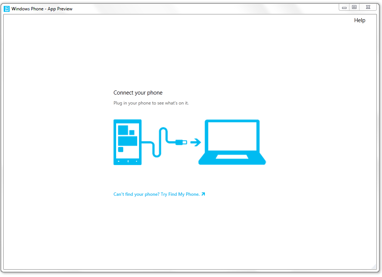Click the blue phone illustration
Screen dimensions: 382x277
128,142
